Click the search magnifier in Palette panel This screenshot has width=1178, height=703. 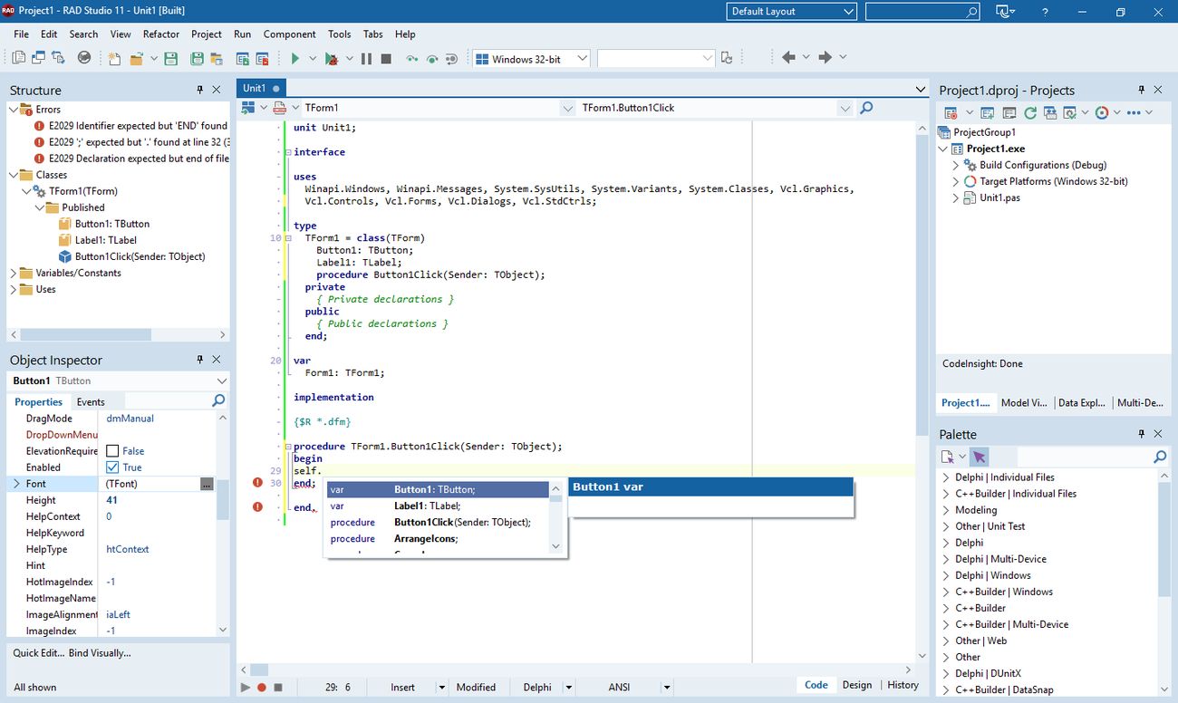[1160, 457]
